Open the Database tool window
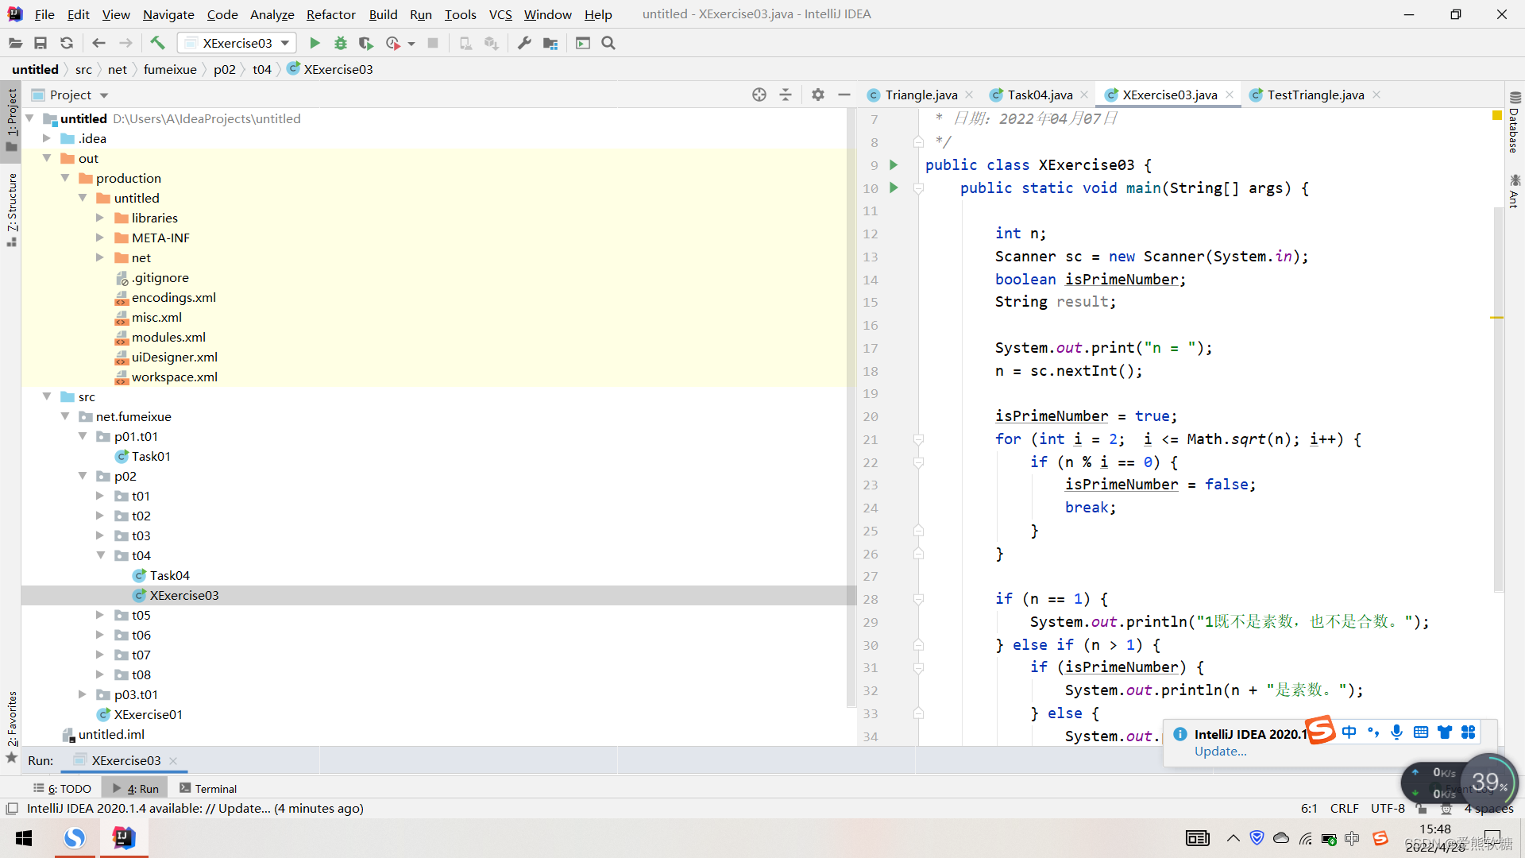This screenshot has width=1525, height=858. (1514, 123)
